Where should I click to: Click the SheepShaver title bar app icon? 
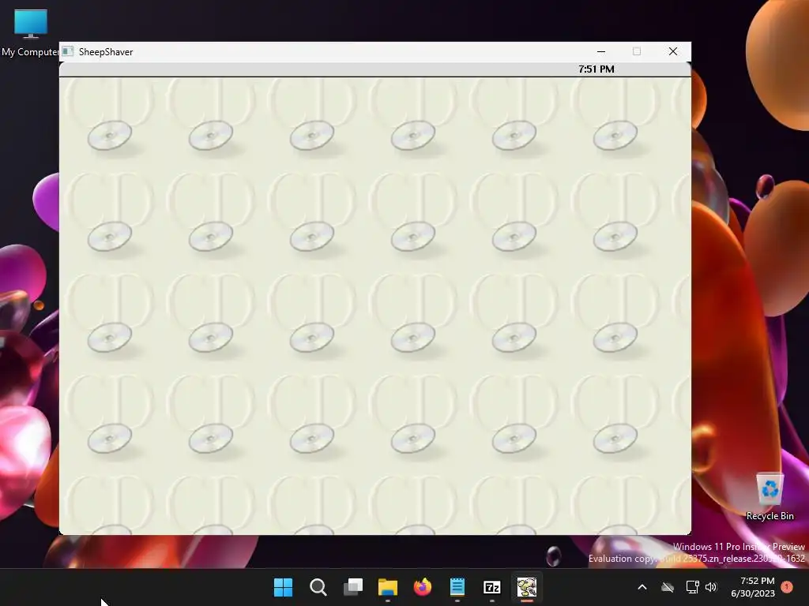click(x=68, y=51)
